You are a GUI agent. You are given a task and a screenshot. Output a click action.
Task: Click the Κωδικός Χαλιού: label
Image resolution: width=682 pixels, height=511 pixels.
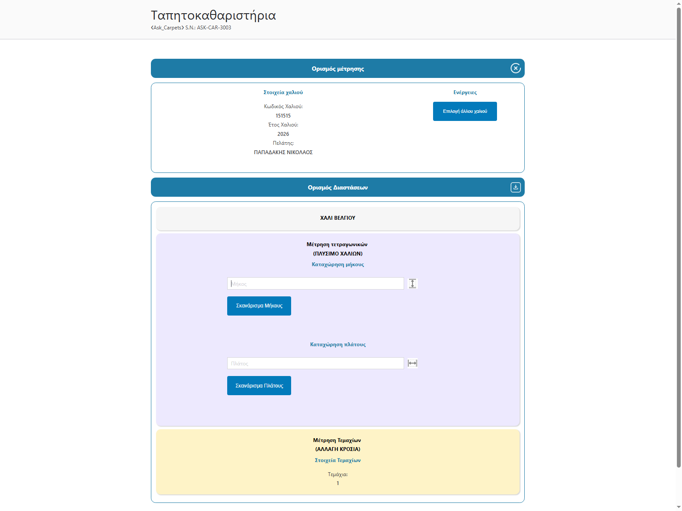tap(283, 106)
